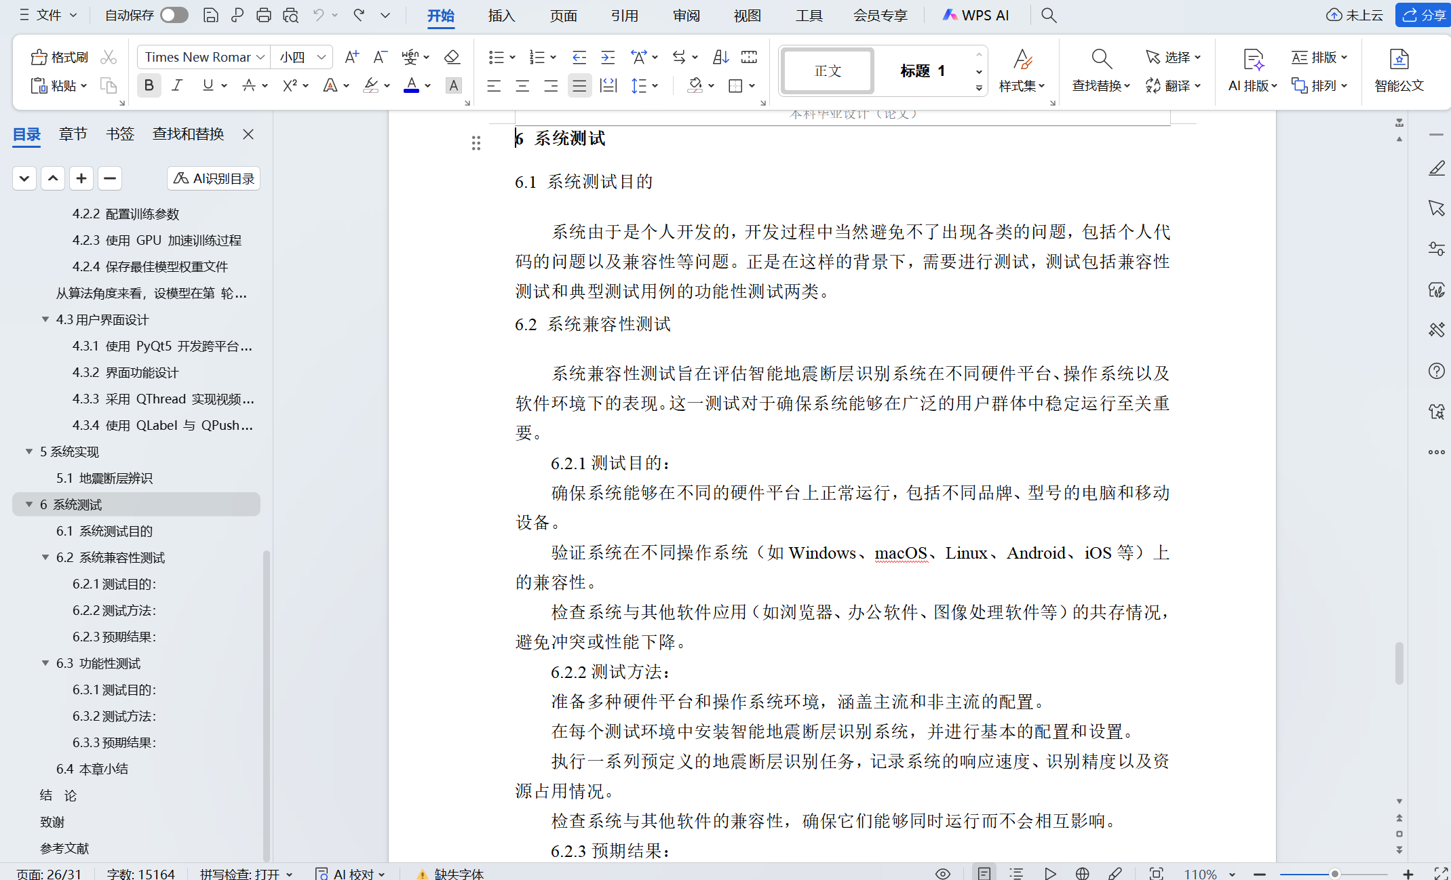
Task: Increase font size icon
Action: click(x=351, y=57)
